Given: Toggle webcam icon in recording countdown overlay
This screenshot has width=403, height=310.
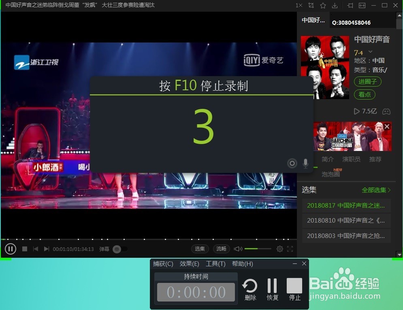Looking at the screenshot, I should click(x=292, y=163).
